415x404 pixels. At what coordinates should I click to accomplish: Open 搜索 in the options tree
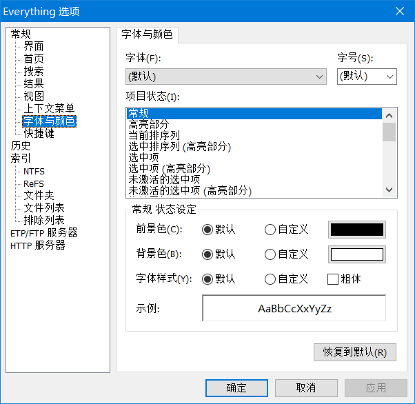coord(34,71)
